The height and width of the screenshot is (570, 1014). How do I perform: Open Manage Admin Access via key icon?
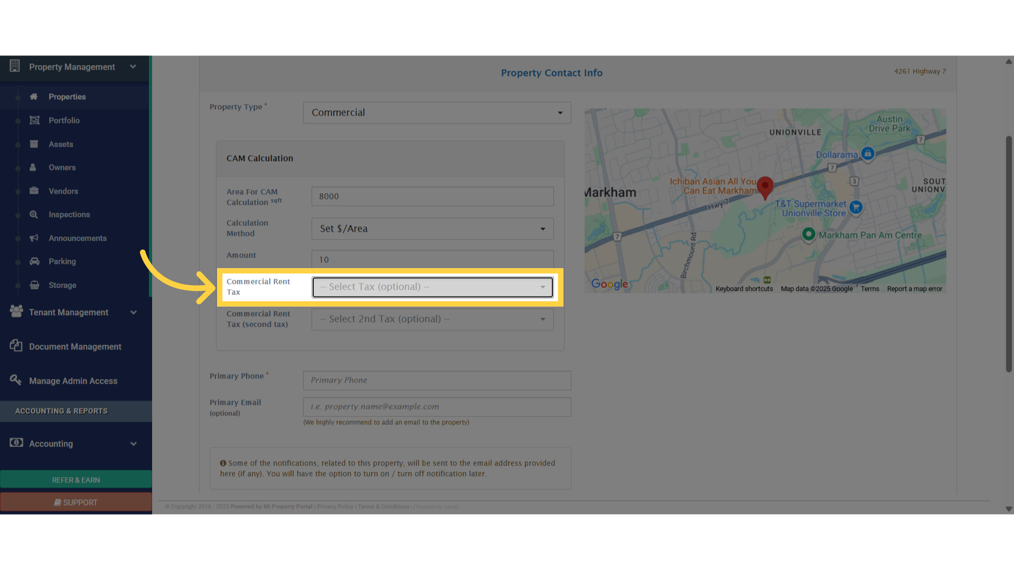click(16, 380)
